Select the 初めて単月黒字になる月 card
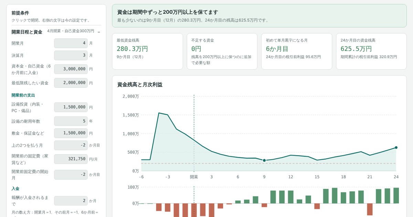 [x=297, y=51]
